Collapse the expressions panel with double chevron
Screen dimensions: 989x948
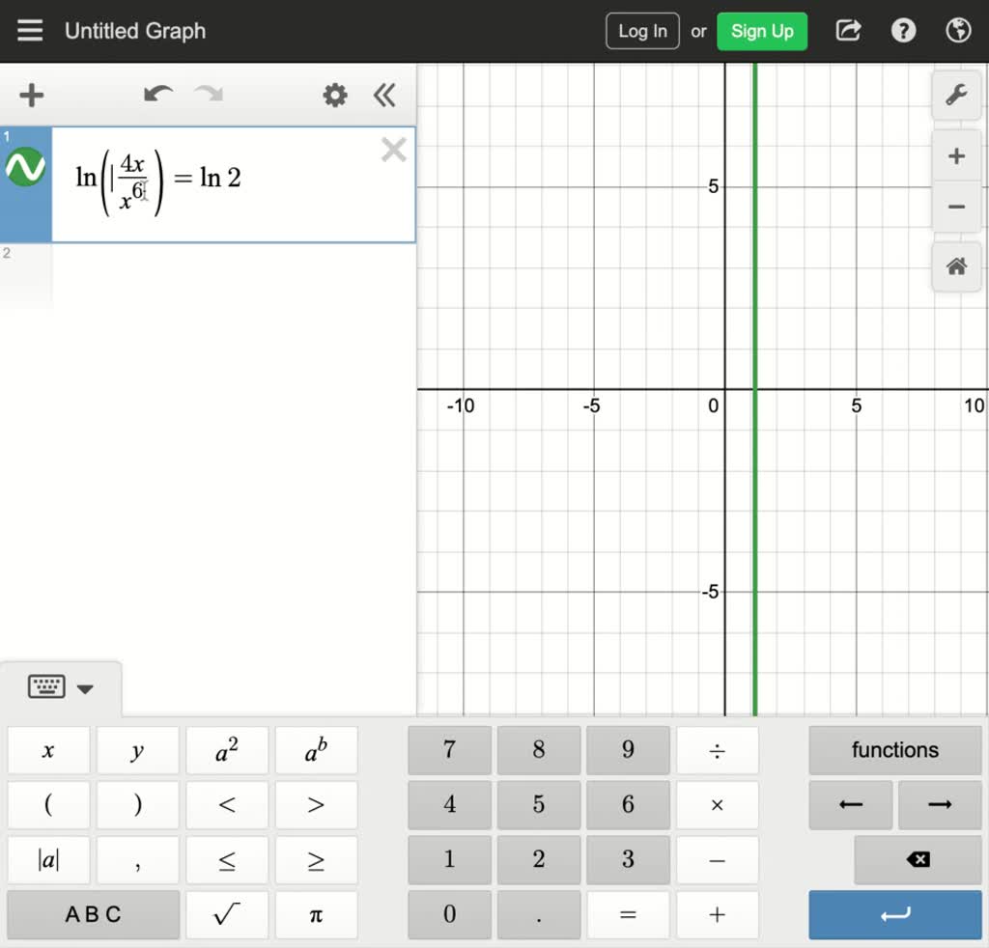tap(383, 95)
